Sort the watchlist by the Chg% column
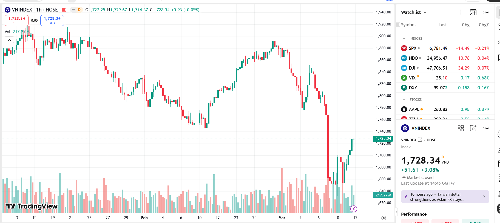500x223 pixels. pos(484,25)
